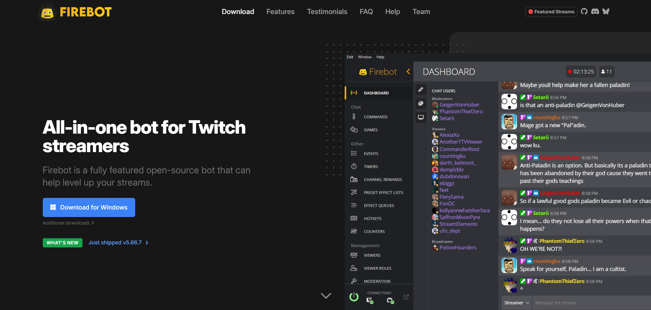Click countingku avatar on Mage message
651x310 pixels.
coord(509,122)
